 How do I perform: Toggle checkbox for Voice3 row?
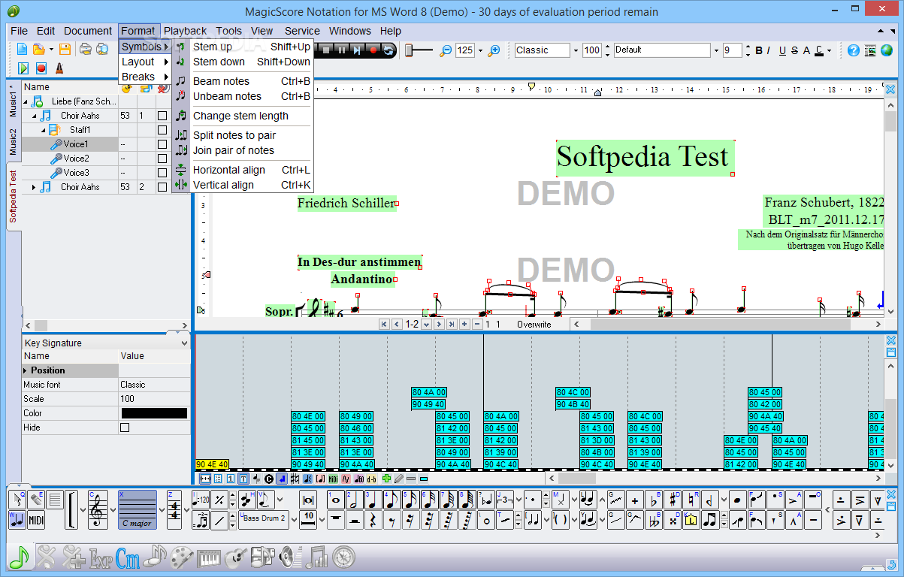162,173
